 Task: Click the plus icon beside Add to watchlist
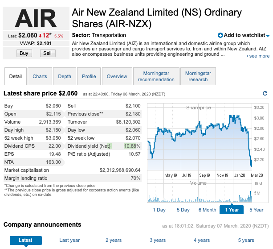(220, 35)
